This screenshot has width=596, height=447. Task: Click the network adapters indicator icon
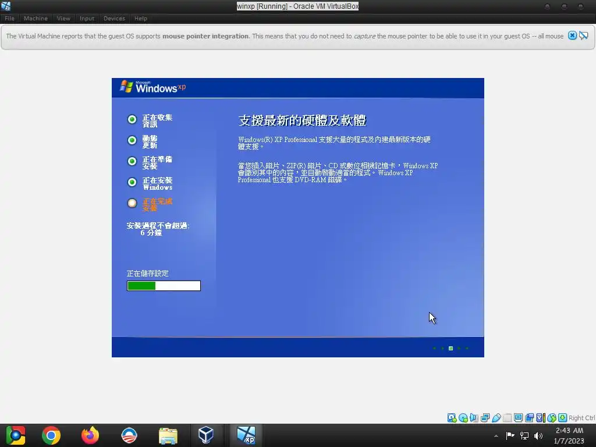[485, 418]
